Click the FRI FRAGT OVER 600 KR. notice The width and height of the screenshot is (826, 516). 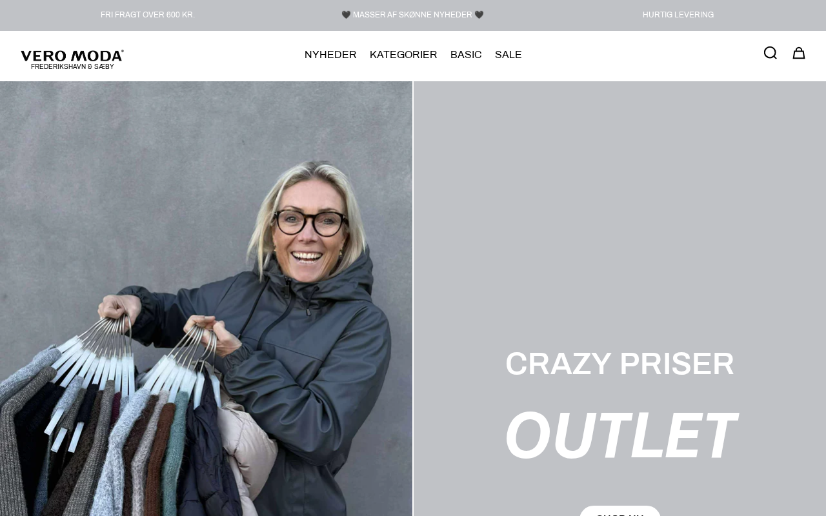(148, 15)
